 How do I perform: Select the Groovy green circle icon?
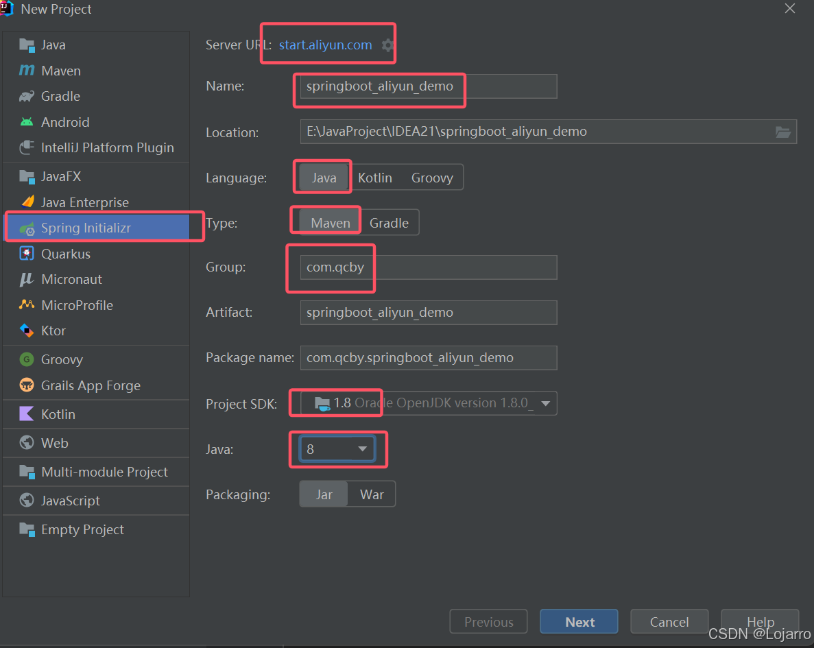(x=27, y=359)
